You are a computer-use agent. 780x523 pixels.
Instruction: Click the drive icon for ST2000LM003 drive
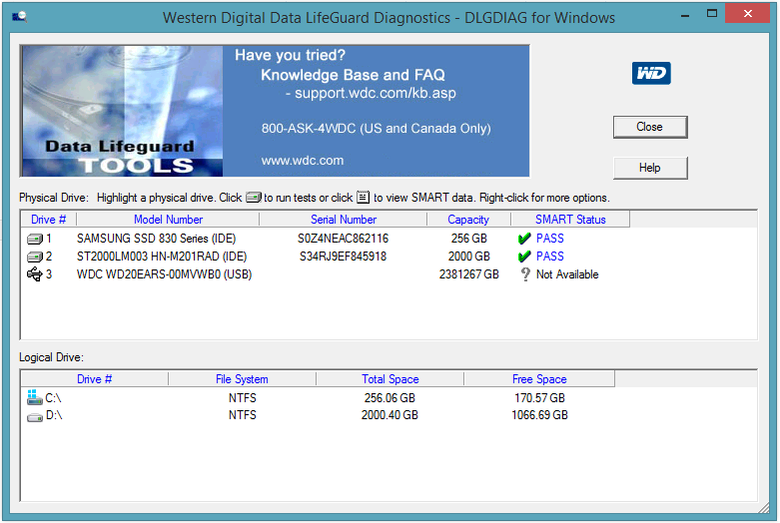click(x=35, y=258)
